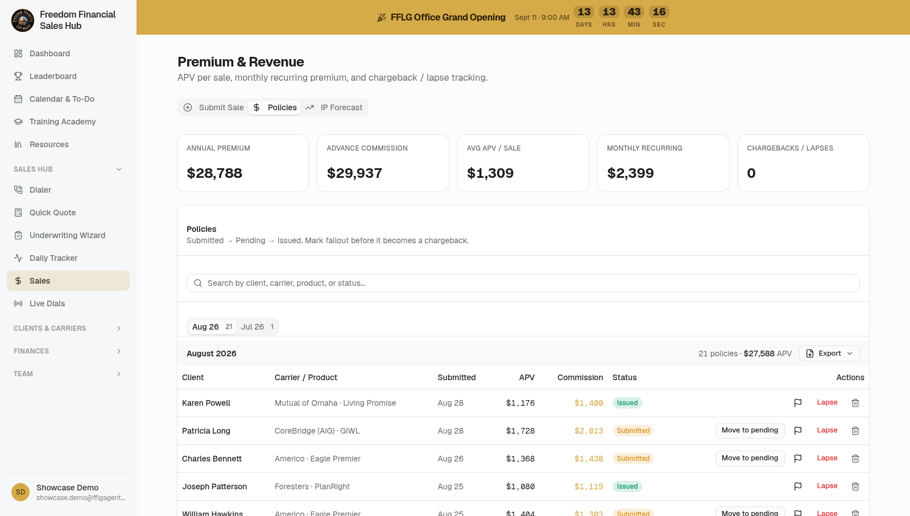This screenshot has height=516, width=910.
Task: Click the Monthly Recurring card
Action: 663,163
